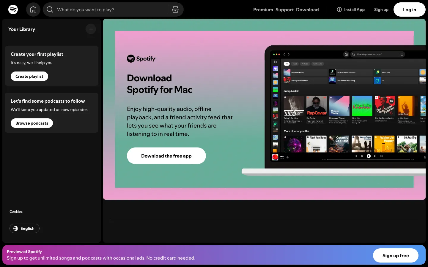Click Install App in the top bar
The image size is (428, 267).
coord(351,9)
